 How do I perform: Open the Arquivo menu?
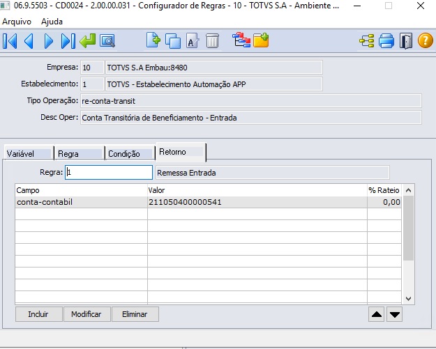click(17, 22)
